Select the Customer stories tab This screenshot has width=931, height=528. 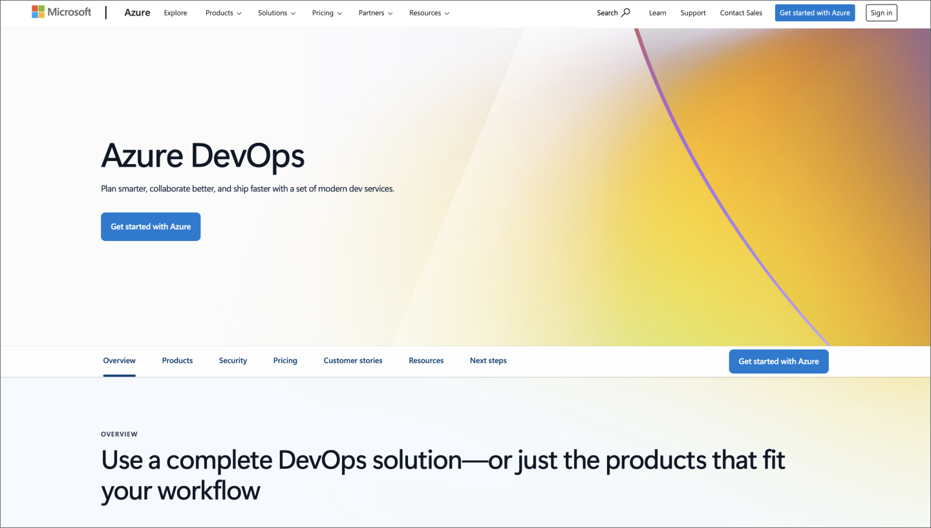pyautogui.click(x=353, y=361)
